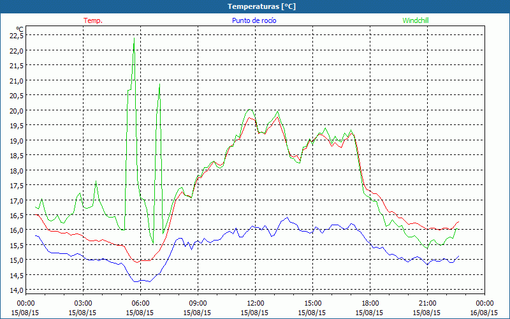Click the '19,5' y-axis value
Image resolution: width=510 pixels, height=319 pixels.
(x=17, y=125)
